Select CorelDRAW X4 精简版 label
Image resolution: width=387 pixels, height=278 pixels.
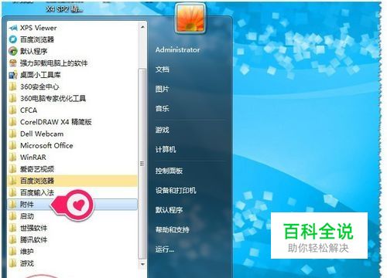[56, 122]
